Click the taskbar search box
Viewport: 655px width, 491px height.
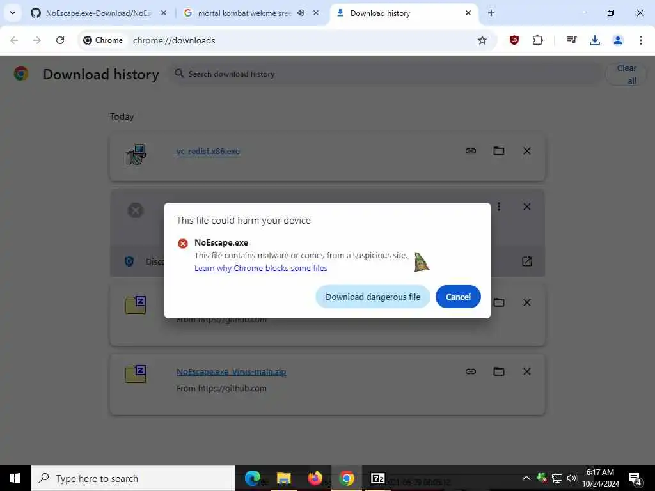pos(133,478)
